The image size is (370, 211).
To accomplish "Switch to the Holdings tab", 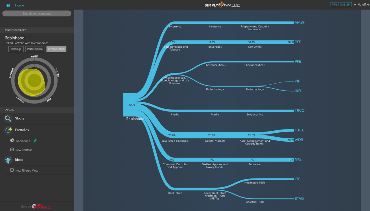I will click(x=16, y=49).
